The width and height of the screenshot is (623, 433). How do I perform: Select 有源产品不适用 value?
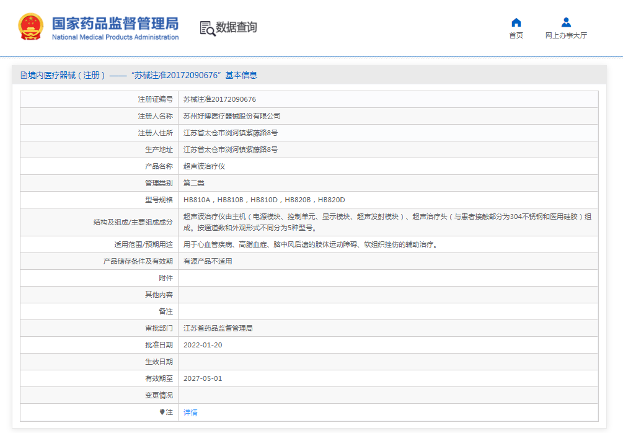pyautogui.click(x=208, y=261)
